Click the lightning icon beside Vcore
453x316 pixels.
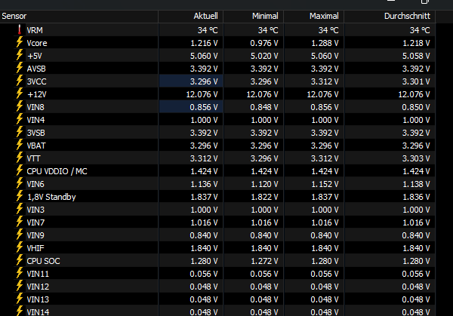click(x=20, y=42)
